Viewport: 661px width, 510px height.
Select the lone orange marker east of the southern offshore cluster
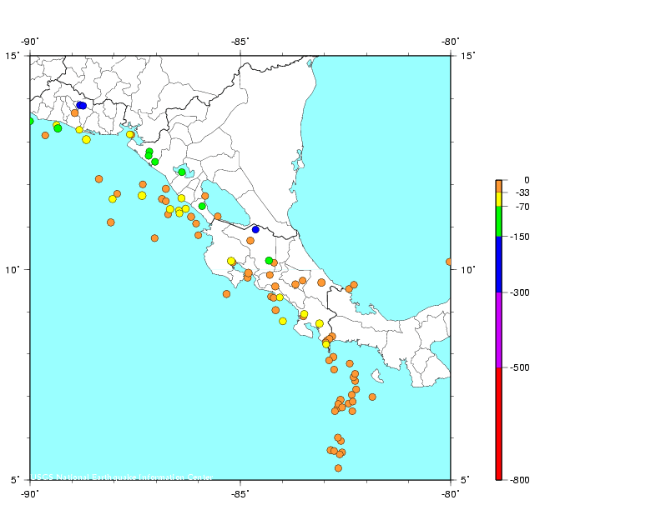click(x=372, y=397)
